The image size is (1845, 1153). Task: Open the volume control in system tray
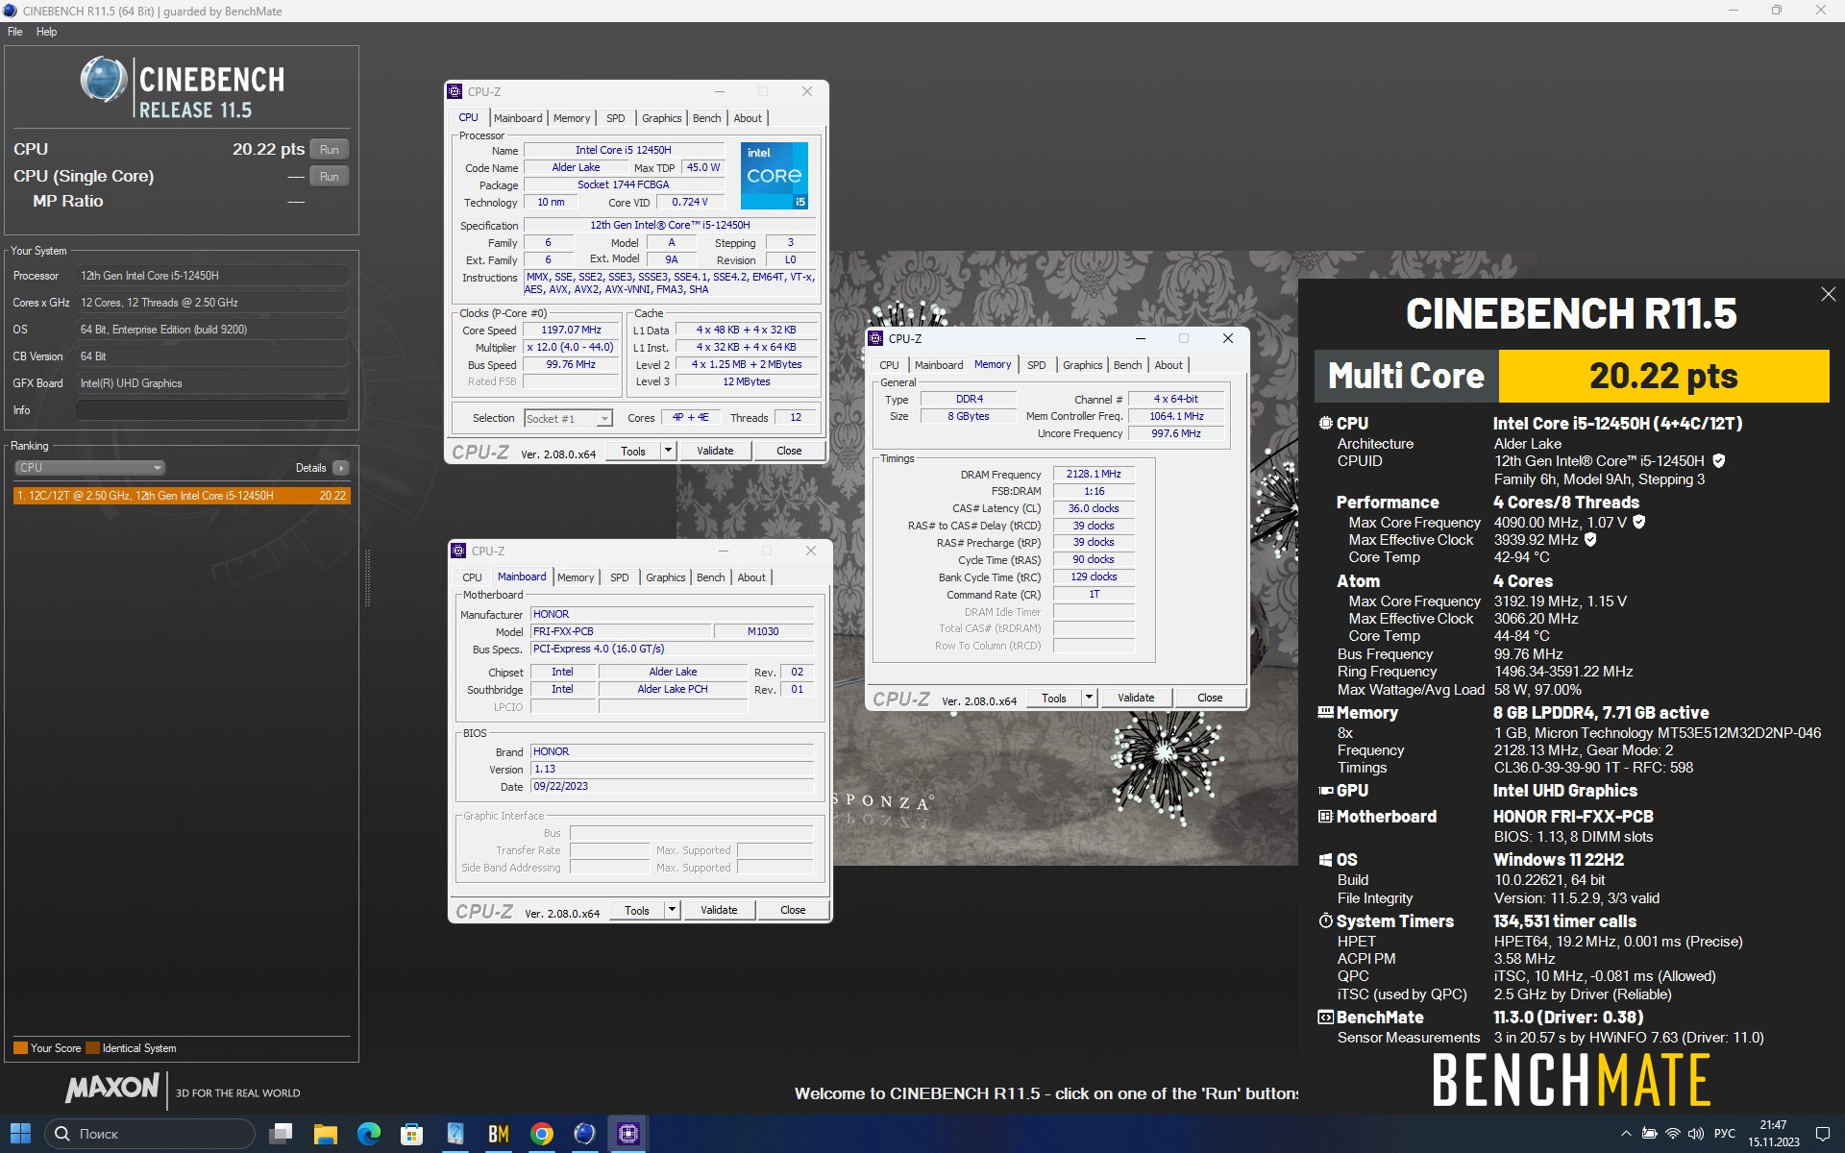pos(1696,1134)
